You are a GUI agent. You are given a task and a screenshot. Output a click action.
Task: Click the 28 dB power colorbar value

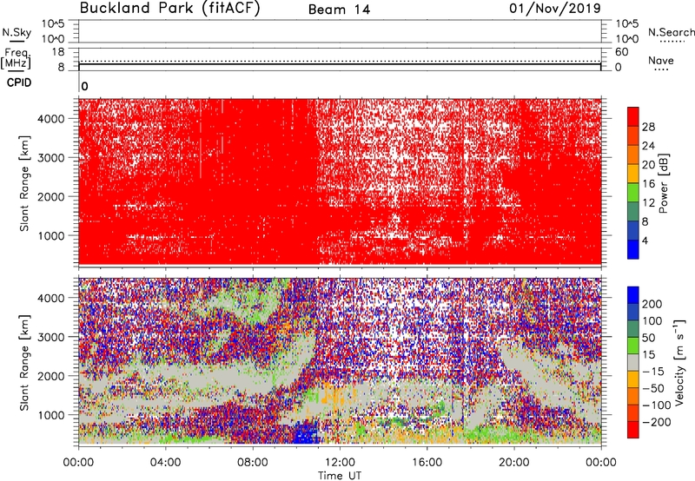point(648,127)
